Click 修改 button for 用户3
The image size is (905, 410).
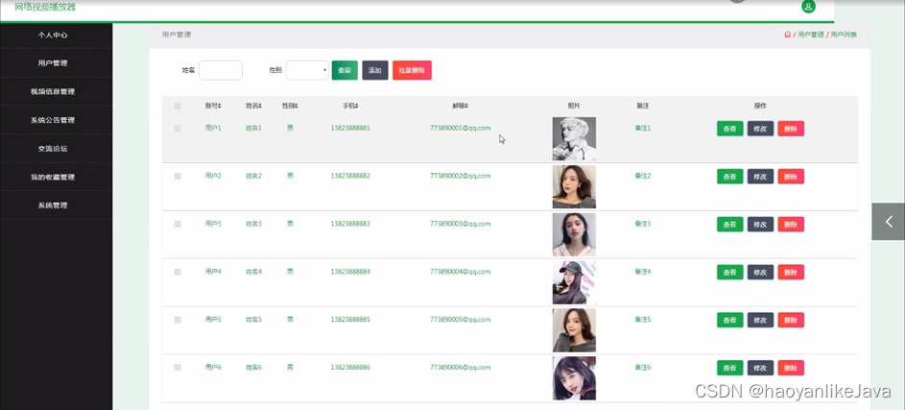pyautogui.click(x=761, y=225)
